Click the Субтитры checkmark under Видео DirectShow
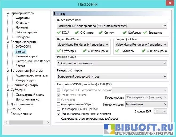Image resolution: width=176 pixels, height=137 pixels. [x=77, y=33]
